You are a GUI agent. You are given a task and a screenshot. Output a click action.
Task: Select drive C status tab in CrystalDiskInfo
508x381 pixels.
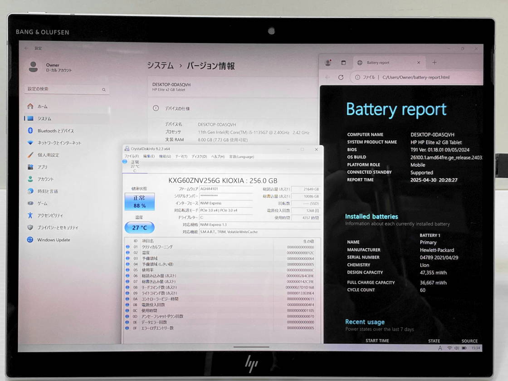134,166
